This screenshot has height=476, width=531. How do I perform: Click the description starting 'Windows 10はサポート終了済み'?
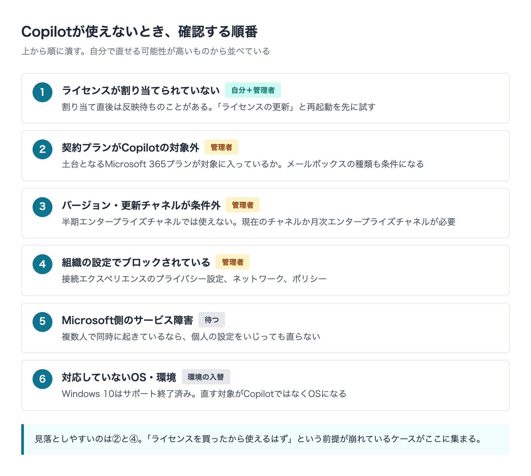point(204,394)
